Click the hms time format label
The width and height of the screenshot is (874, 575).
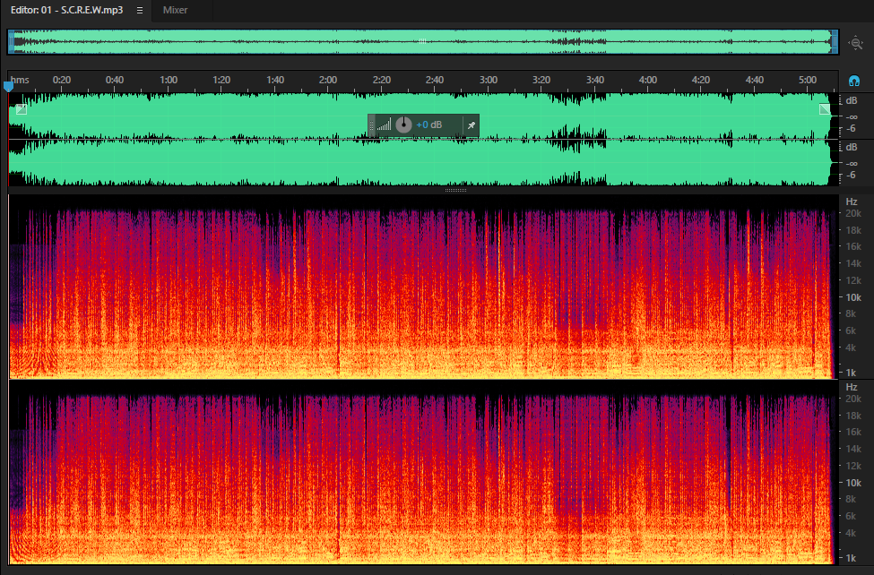pyautogui.click(x=20, y=81)
